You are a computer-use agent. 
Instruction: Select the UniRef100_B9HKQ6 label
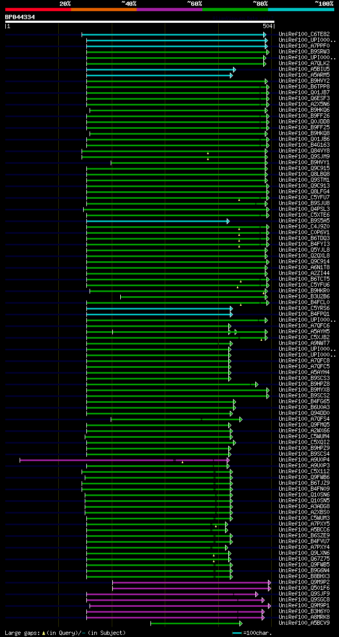(x=304, y=110)
